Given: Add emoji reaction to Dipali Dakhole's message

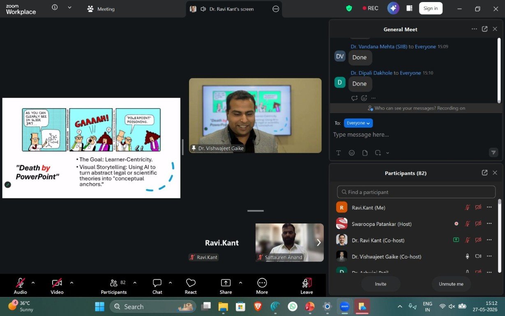Looking at the screenshot, I should click(364, 98).
